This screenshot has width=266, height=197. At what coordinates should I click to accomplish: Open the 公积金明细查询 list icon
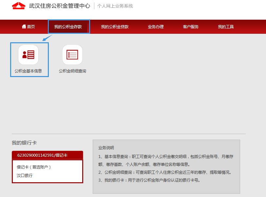tap(72, 55)
